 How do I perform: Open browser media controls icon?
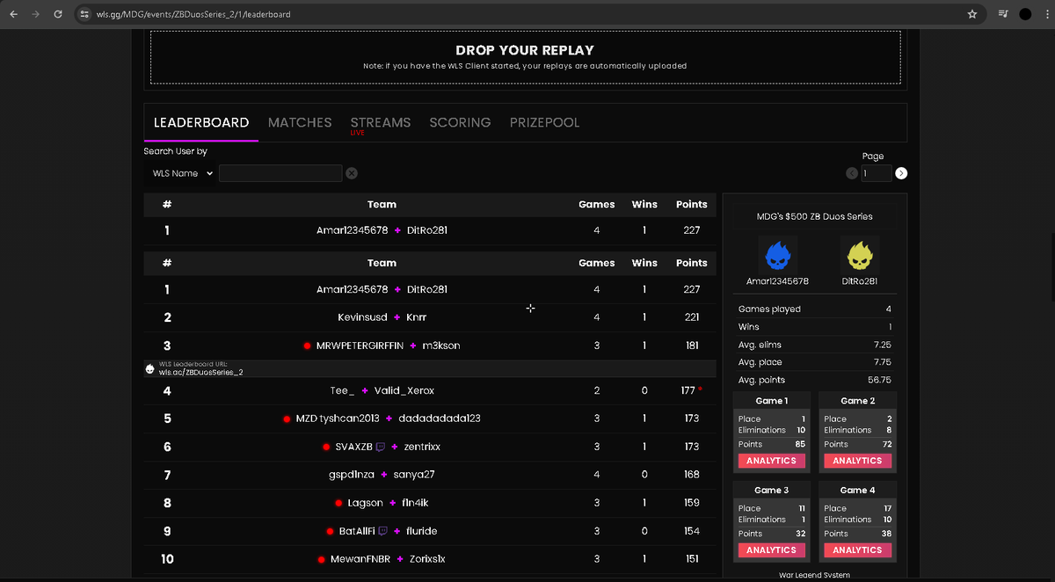point(1003,14)
